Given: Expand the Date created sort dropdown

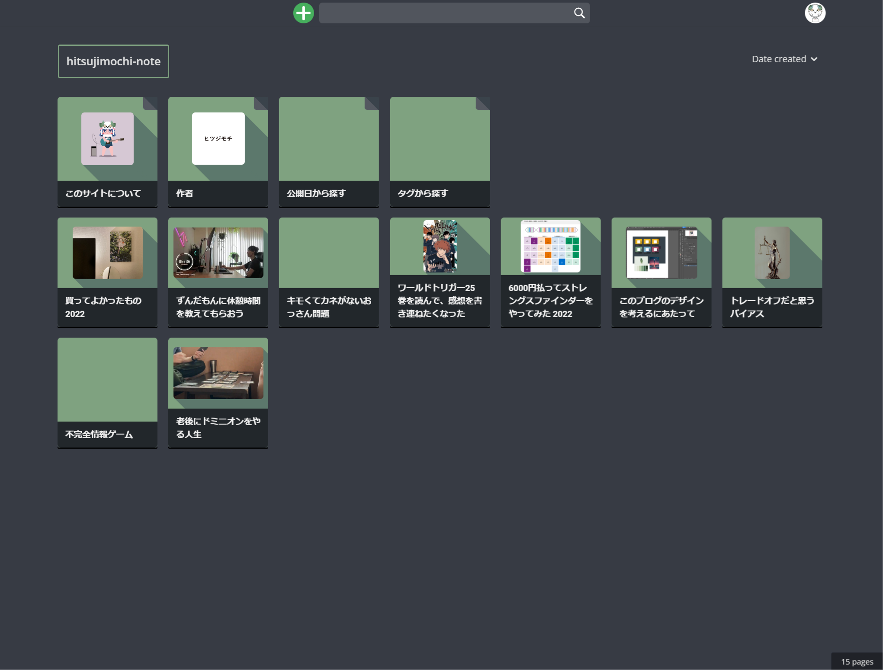Looking at the screenshot, I should tap(779, 59).
